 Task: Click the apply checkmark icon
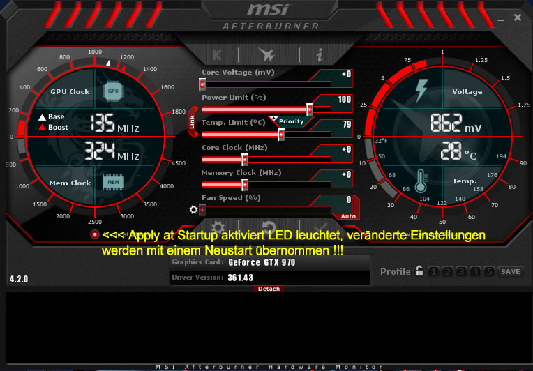320,227
